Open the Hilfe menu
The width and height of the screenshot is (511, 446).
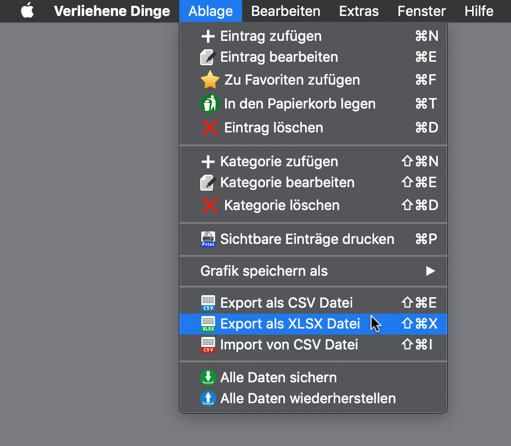(x=479, y=11)
